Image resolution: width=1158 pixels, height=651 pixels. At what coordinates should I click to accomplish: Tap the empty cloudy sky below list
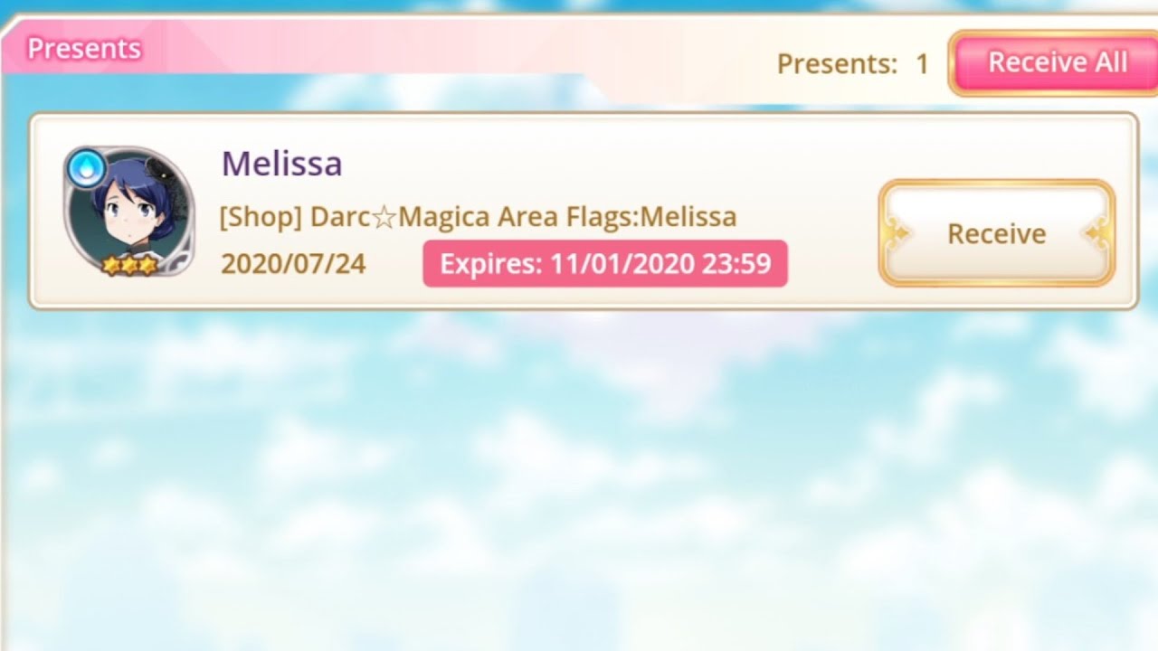[579, 479]
